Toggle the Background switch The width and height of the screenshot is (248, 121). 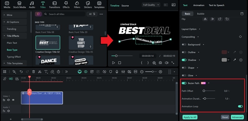coord(184,44)
